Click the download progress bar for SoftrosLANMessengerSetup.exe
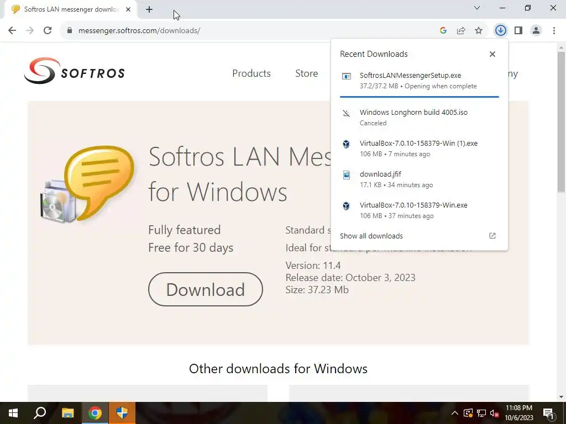The width and height of the screenshot is (566, 424). tap(419, 97)
